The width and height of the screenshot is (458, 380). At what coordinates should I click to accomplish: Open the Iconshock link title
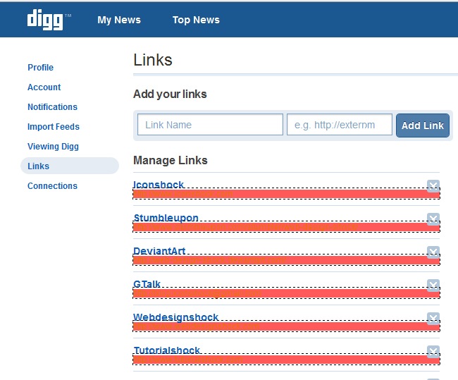pyautogui.click(x=159, y=185)
